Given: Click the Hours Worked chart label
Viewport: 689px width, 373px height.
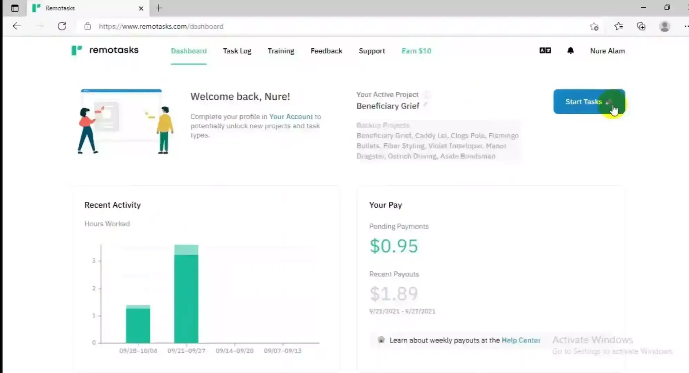Looking at the screenshot, I should click(x=107, y=224).
